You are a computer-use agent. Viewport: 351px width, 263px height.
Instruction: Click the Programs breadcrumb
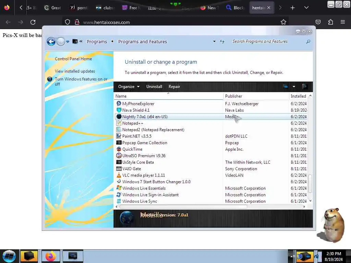click(97, 41)
